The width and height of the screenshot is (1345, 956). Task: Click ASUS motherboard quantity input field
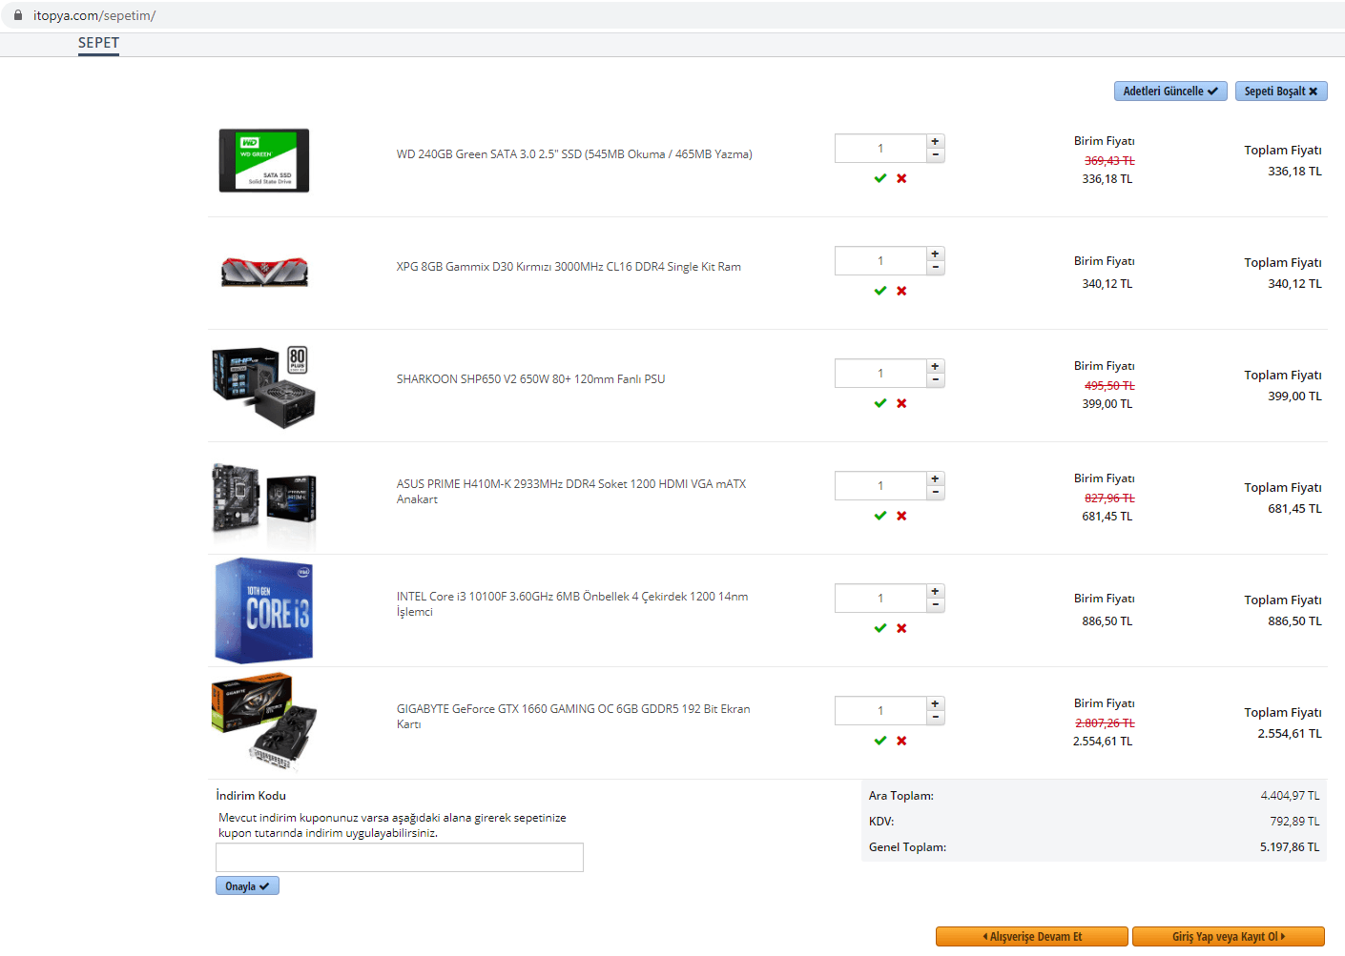pyautogui.click(x=880, y=485)
